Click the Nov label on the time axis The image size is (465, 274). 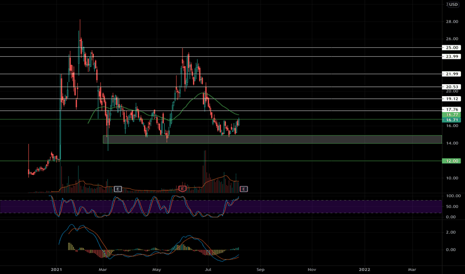(x=312, y=270)
